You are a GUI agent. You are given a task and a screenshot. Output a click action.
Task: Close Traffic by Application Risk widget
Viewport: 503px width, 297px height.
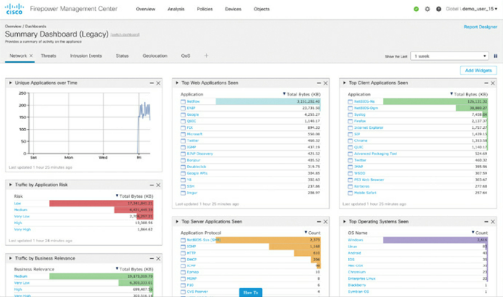click(158, 185)
